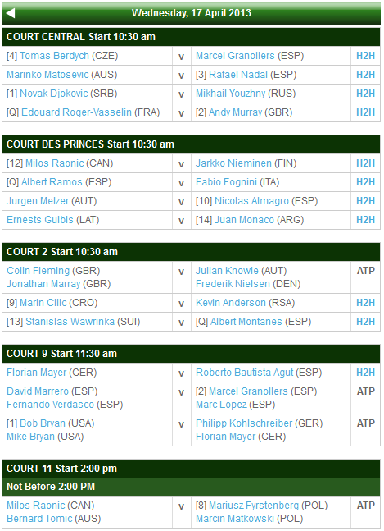View H2H for Djokovic vs Youzhny
Screen dimensions: 384x531
[x=365, y=94]
